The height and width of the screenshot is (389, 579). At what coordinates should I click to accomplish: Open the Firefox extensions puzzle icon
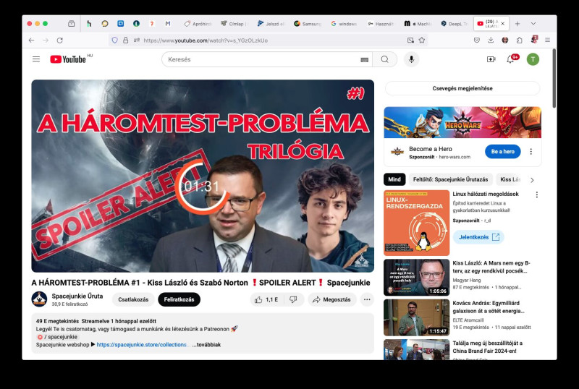pos(519,40)
